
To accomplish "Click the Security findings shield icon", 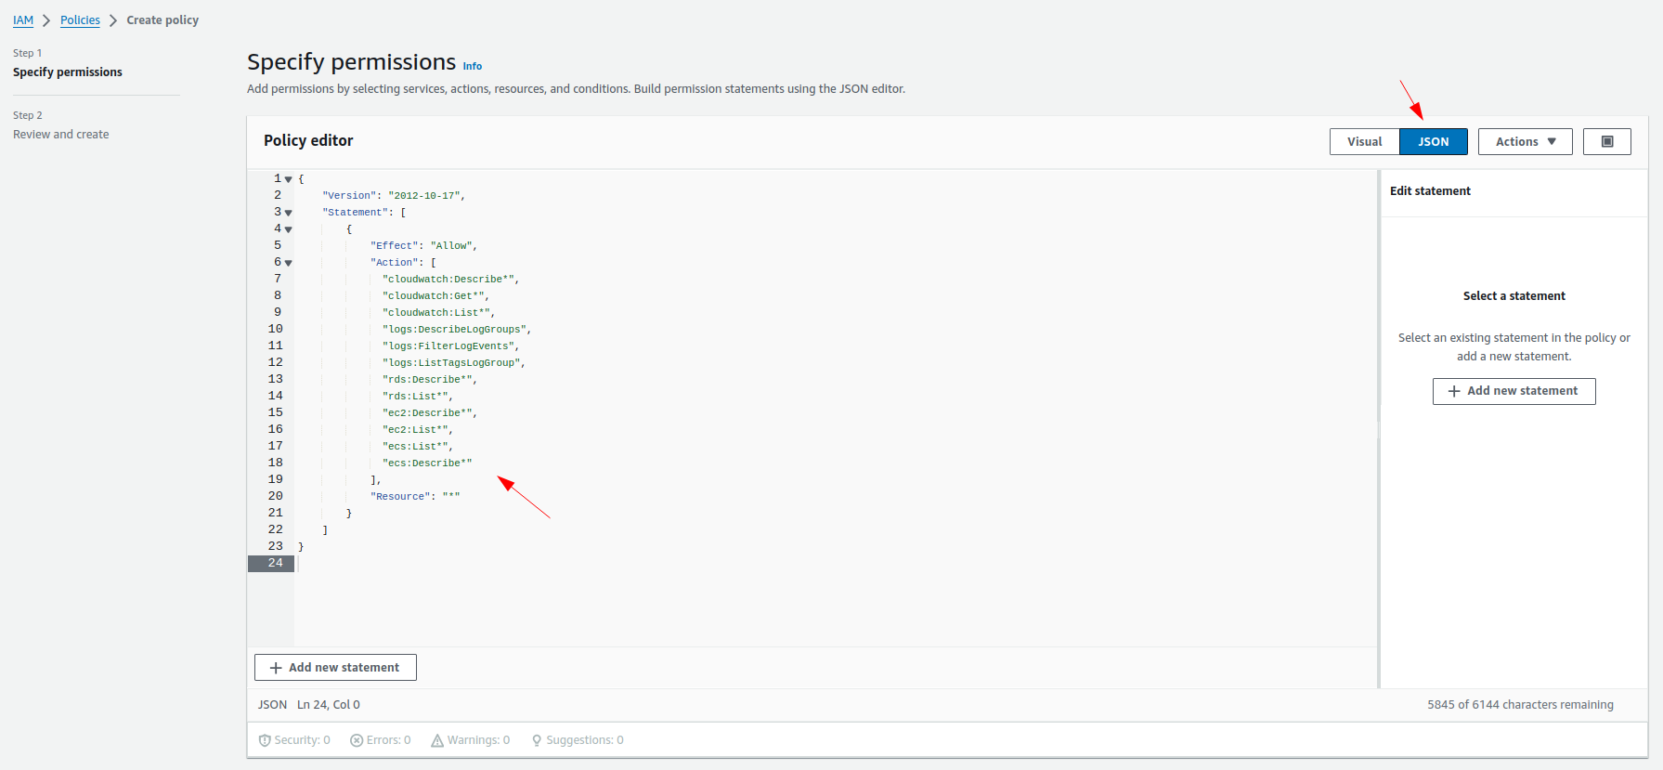I will pyautogui.click(x=265, y=740).
